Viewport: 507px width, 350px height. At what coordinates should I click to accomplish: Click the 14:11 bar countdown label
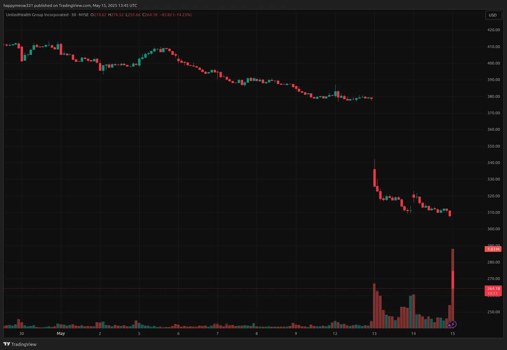click(x=493, y=293)
